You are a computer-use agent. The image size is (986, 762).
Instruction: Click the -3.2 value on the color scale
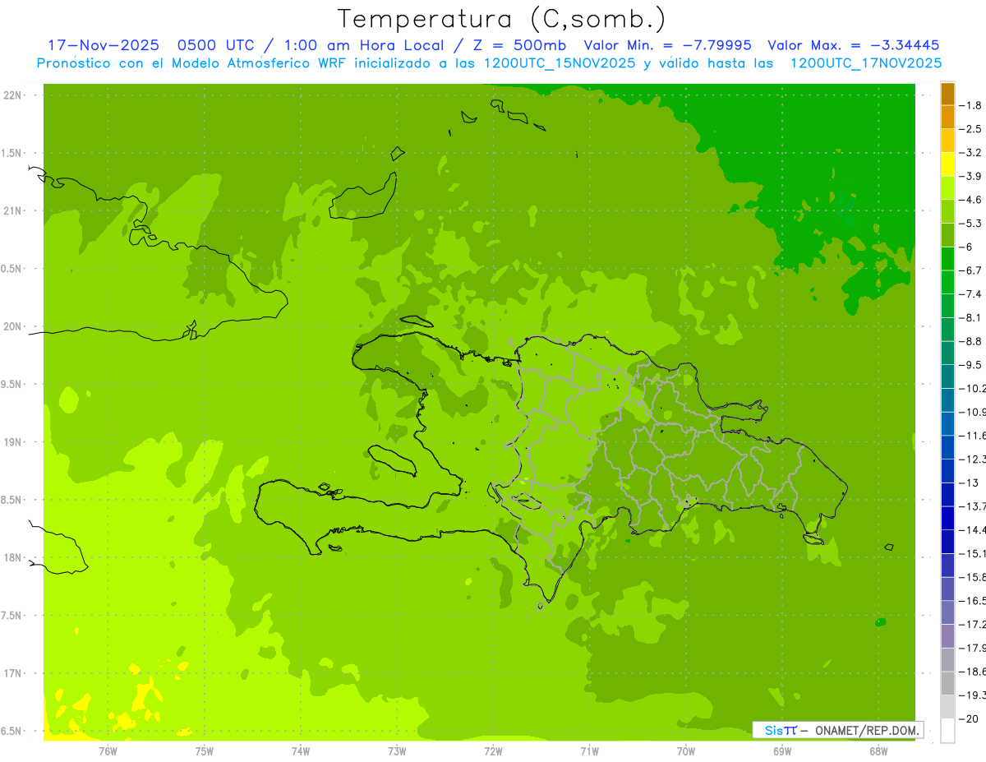(970, 153)
